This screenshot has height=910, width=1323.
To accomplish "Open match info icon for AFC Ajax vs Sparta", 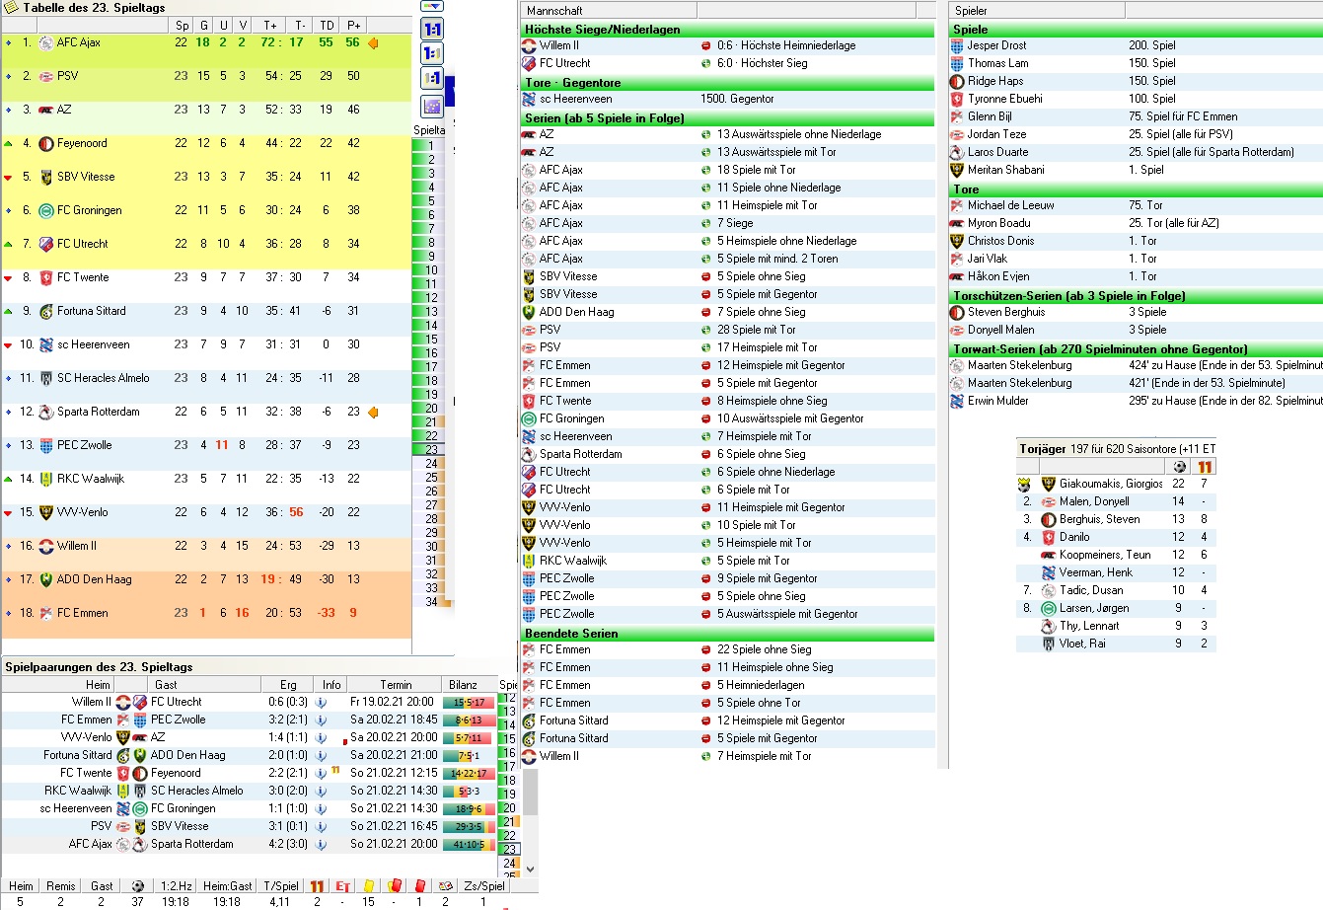I will pyautogui.click(x=321, y=845).
